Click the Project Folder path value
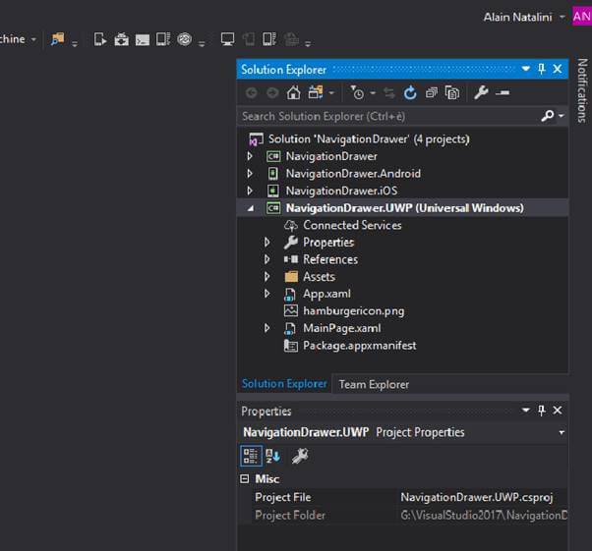The height and width of the screenshot is (551, 592). point(484,515)
